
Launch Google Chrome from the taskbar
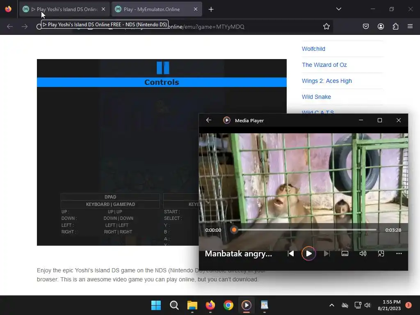tap(228, 305)
